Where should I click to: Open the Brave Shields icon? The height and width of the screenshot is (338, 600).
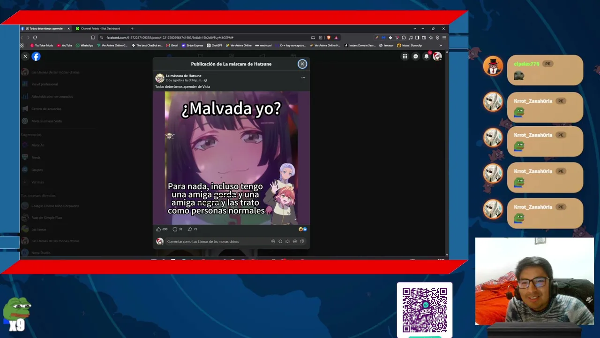329,38
